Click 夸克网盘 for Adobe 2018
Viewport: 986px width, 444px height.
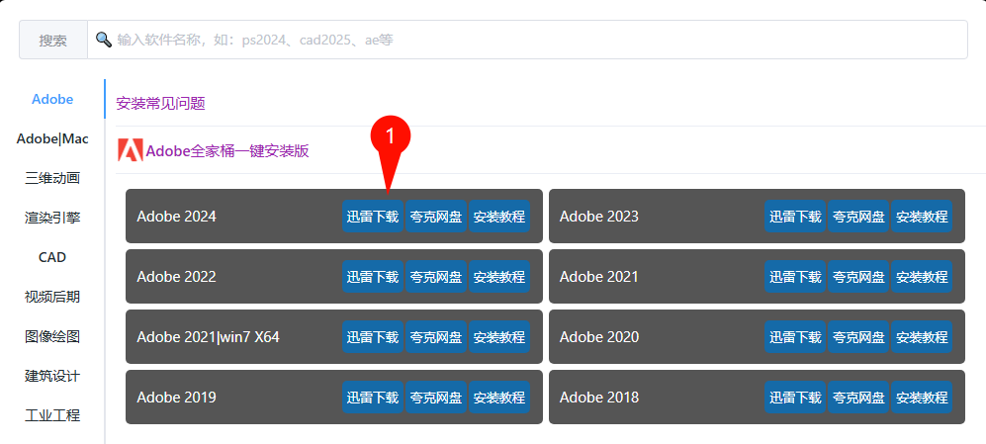(858, 398)
